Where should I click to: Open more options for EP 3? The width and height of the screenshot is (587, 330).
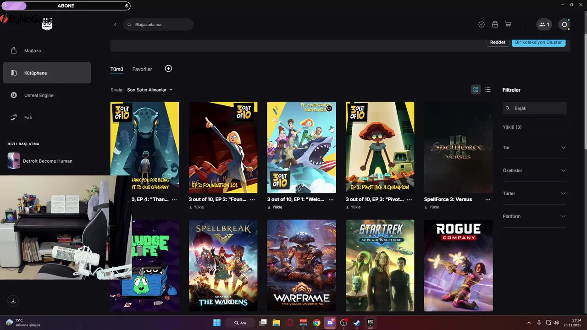pos(410,200)
